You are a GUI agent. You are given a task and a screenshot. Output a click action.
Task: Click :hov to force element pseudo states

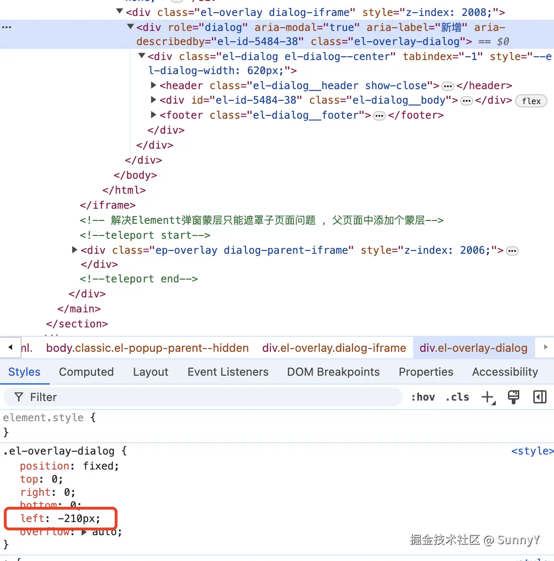pos(423,397)
